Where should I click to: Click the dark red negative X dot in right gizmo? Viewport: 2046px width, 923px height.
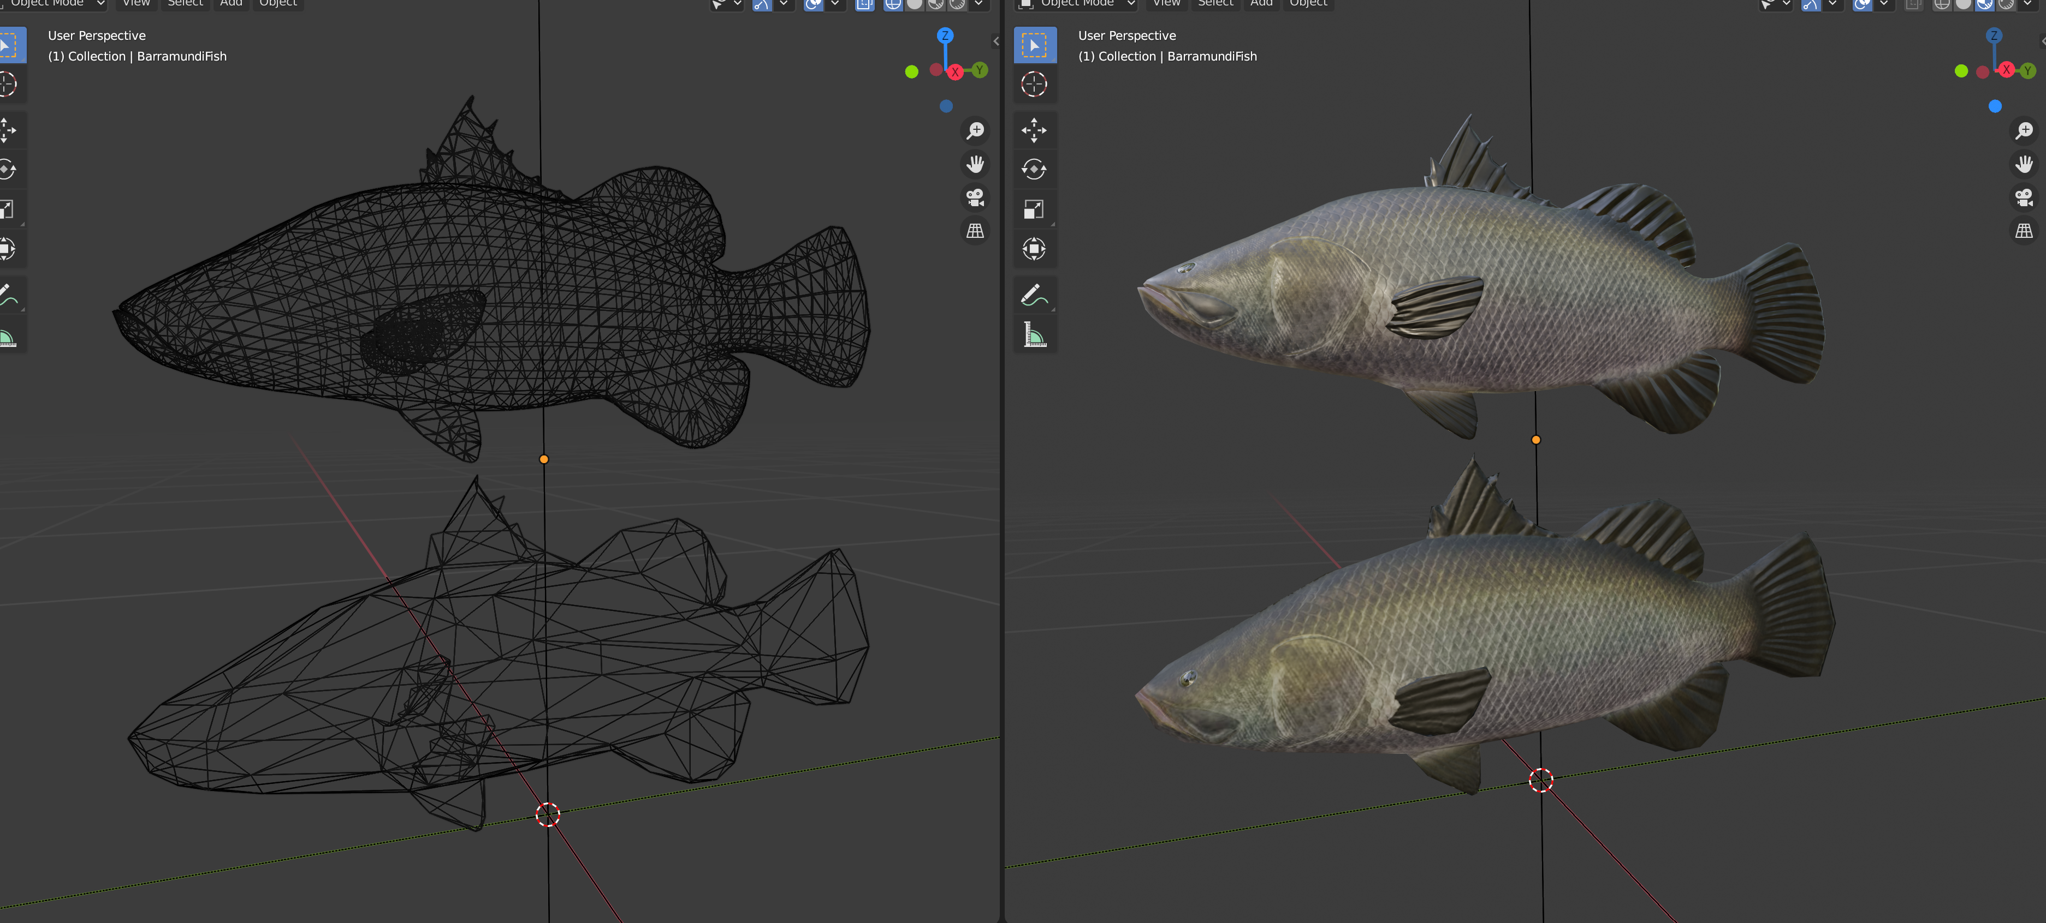pyautogui.click(x=1983, y=72)
